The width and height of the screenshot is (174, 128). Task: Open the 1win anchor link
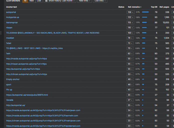[8, 53]
